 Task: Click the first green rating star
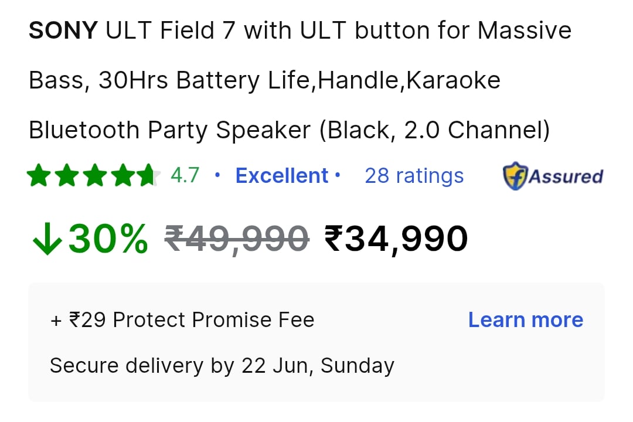pyautogui.click(x=39, y=175)
